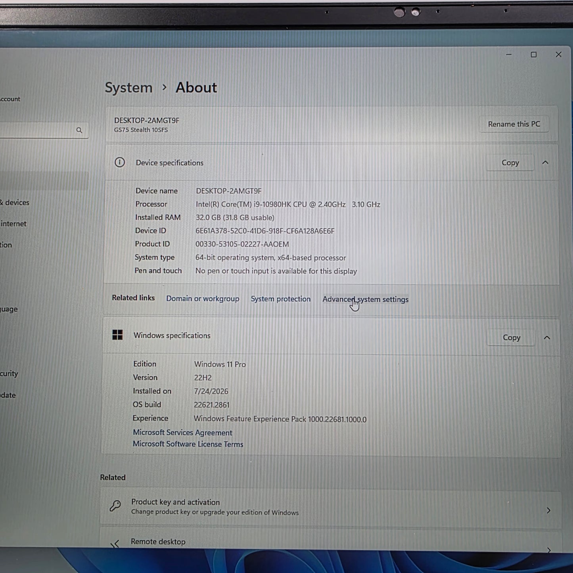The height and width of the screenshot is (573, 573).
Task: Maximize the Settings window
Action: pos(534,54)
